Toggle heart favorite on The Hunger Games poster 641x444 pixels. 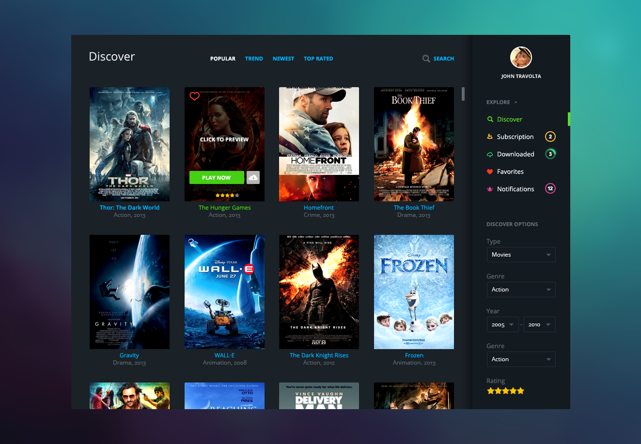(x=194, y=96)
